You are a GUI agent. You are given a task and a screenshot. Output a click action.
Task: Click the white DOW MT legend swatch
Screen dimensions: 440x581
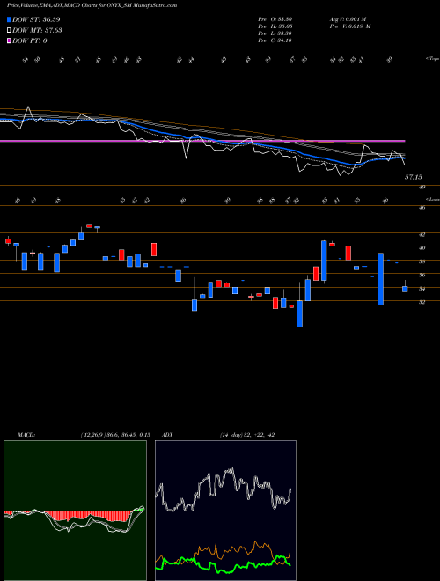tap(9, 30)
